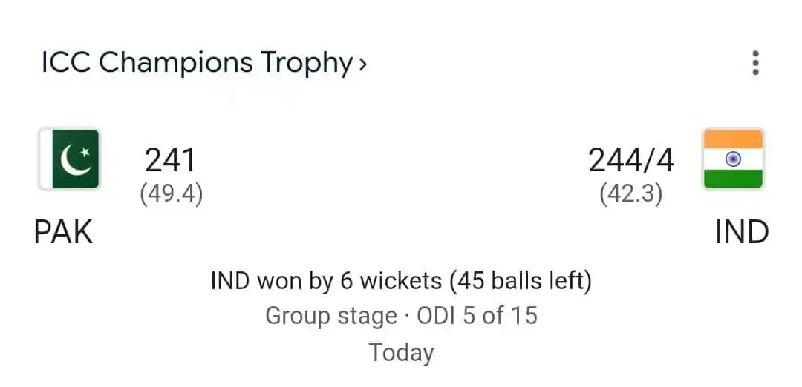
Task: Expand the chevron beside ICC Champions Trophy
Action: (x=362, y=64)
